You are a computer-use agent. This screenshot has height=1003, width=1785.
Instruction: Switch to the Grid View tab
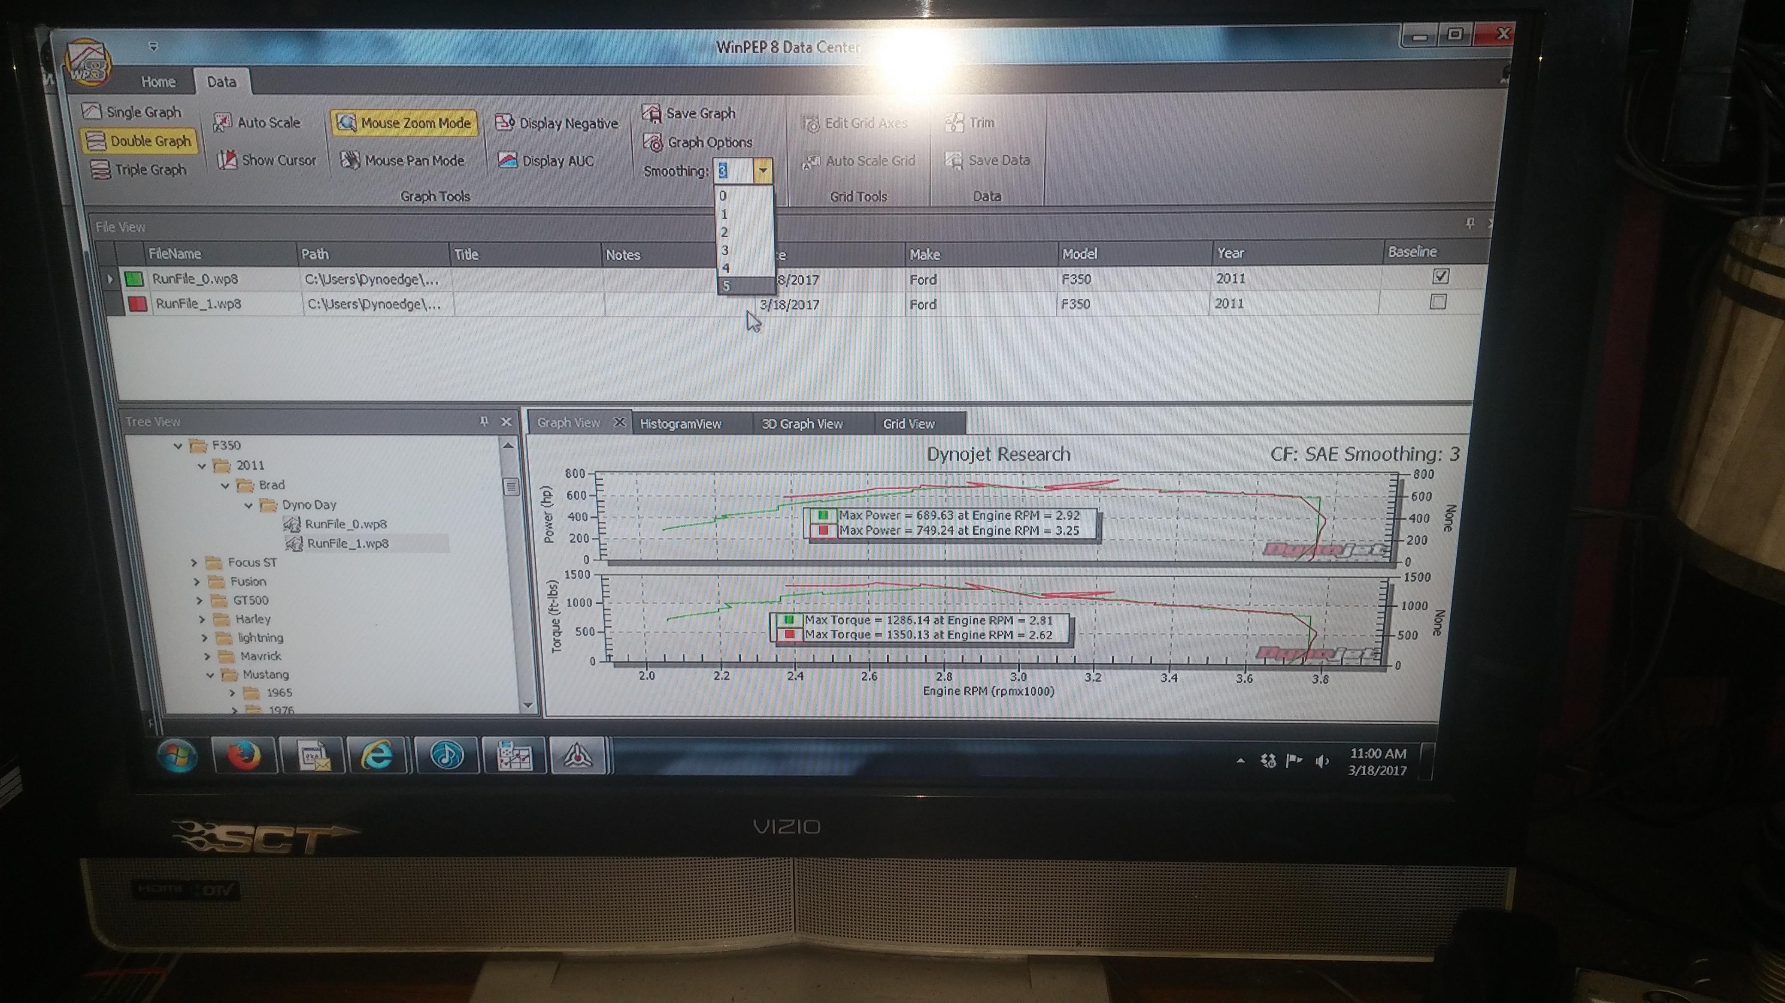click(x=909, y=424)
